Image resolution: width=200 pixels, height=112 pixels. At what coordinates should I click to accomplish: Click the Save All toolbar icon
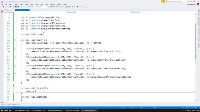pos(18,7)
